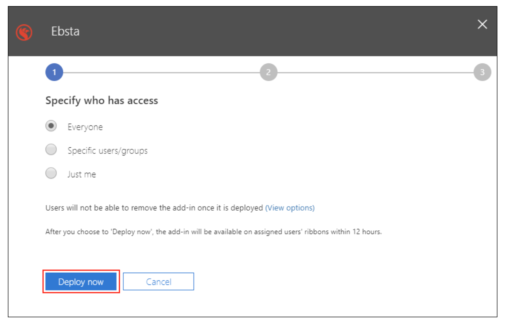Select step 1 in the wizard

pos(54,73)
